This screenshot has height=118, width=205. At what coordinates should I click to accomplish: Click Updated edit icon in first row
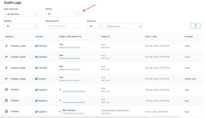(36, 46)
